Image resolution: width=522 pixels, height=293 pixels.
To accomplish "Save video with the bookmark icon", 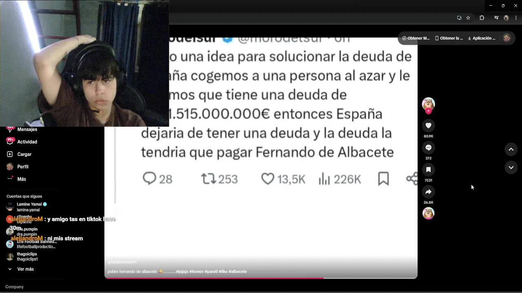I will tap(428, 169).
